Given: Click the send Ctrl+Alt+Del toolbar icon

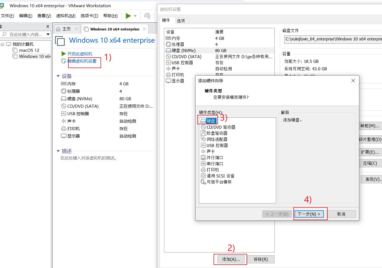Looking at the screenshot, I should [x=147, y=16].
